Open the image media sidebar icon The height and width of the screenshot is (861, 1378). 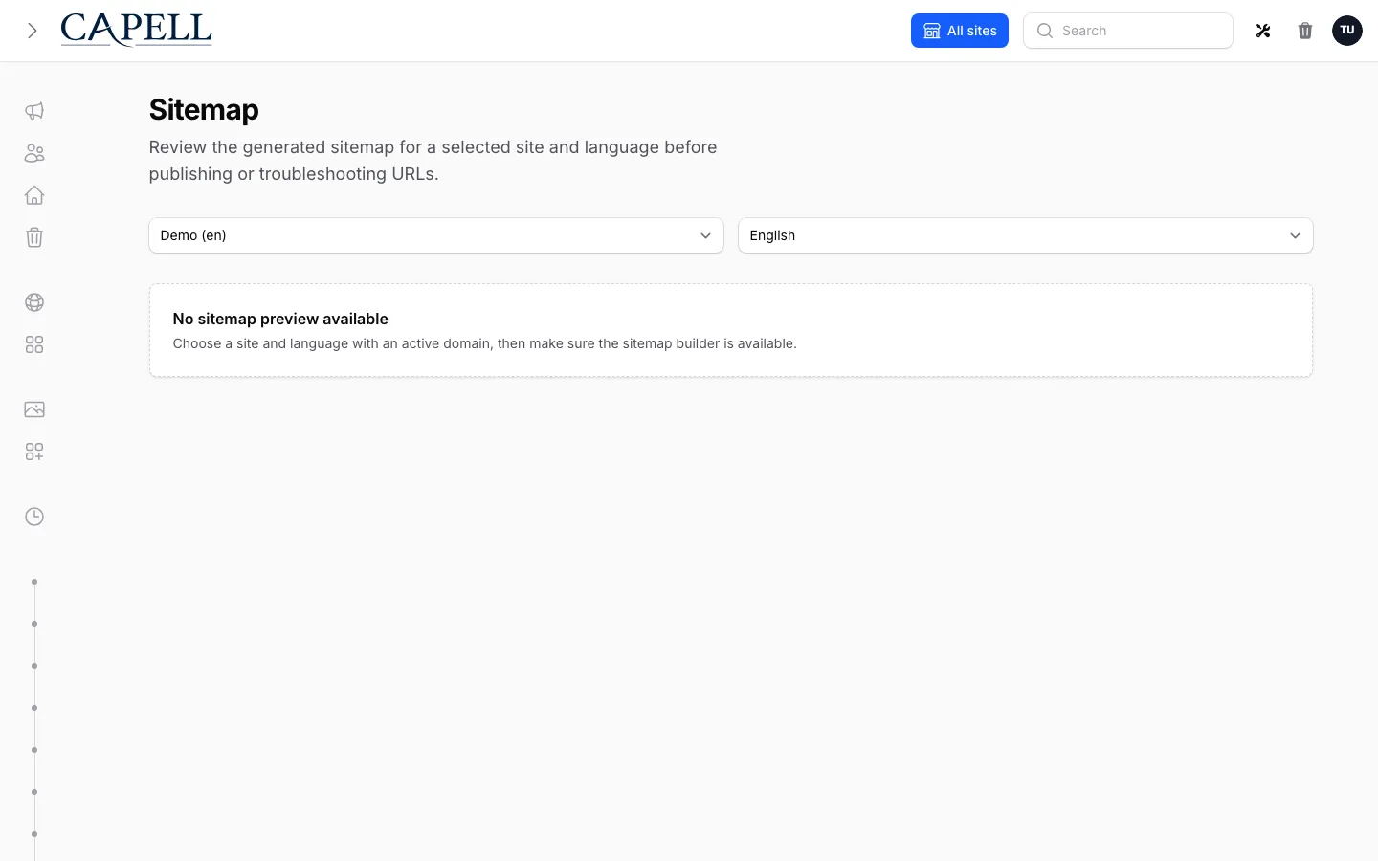click(34, 409)
